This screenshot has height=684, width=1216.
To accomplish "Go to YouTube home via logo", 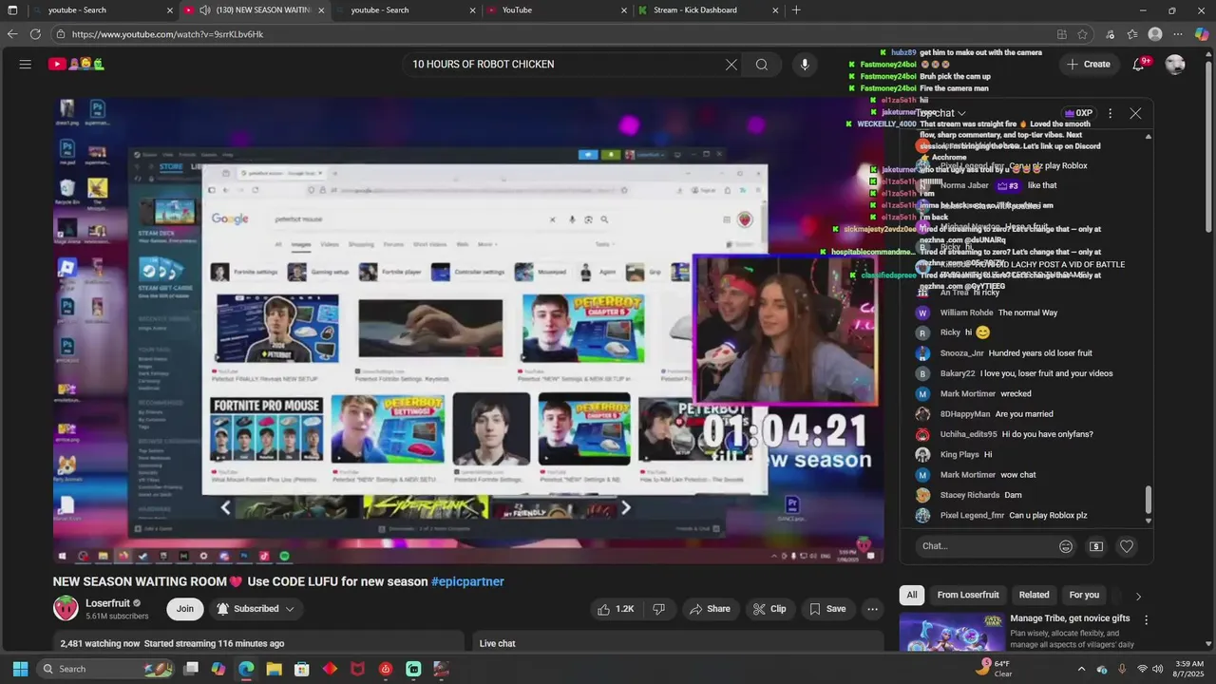I will [76, 65].
